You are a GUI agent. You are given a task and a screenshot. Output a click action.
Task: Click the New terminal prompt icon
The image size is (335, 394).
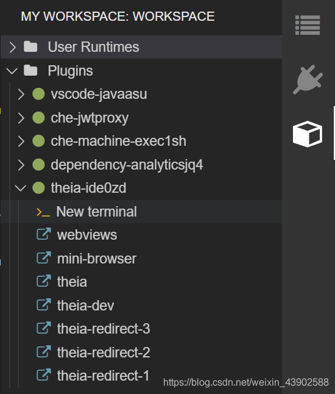pyautogui.click(x=43, y=212)
